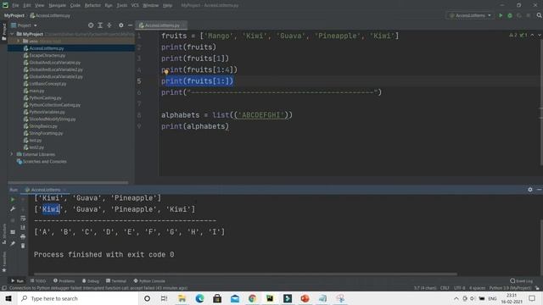
Task: Open Python 3.9 interpreter selector
Action: click(x=511, y=288)
